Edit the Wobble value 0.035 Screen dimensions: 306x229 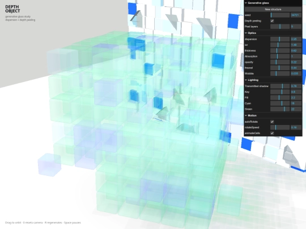(x=296, y=74)
